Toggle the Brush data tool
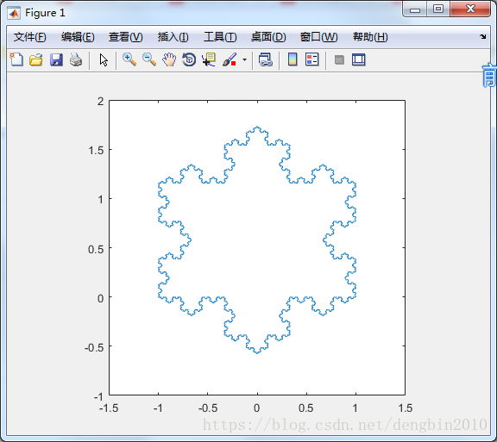The width and height of the screenshot is (497, 442). click(230, 59)
